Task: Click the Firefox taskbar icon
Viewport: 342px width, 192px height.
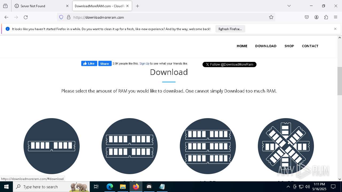Action: tap(136, 187)
